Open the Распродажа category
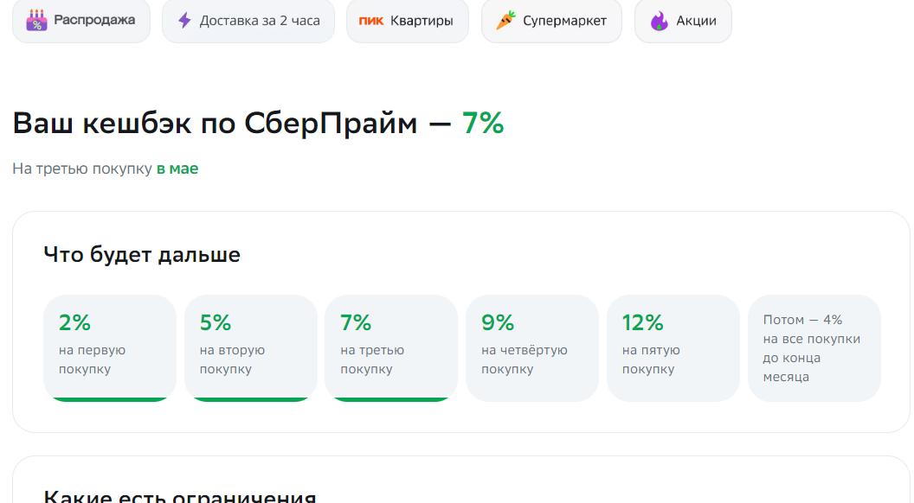Viewport: 914px width, 503px height. pos(81,21)
